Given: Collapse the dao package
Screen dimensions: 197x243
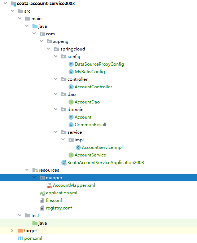Looking at the screenshot, I should tap(56, 94).
